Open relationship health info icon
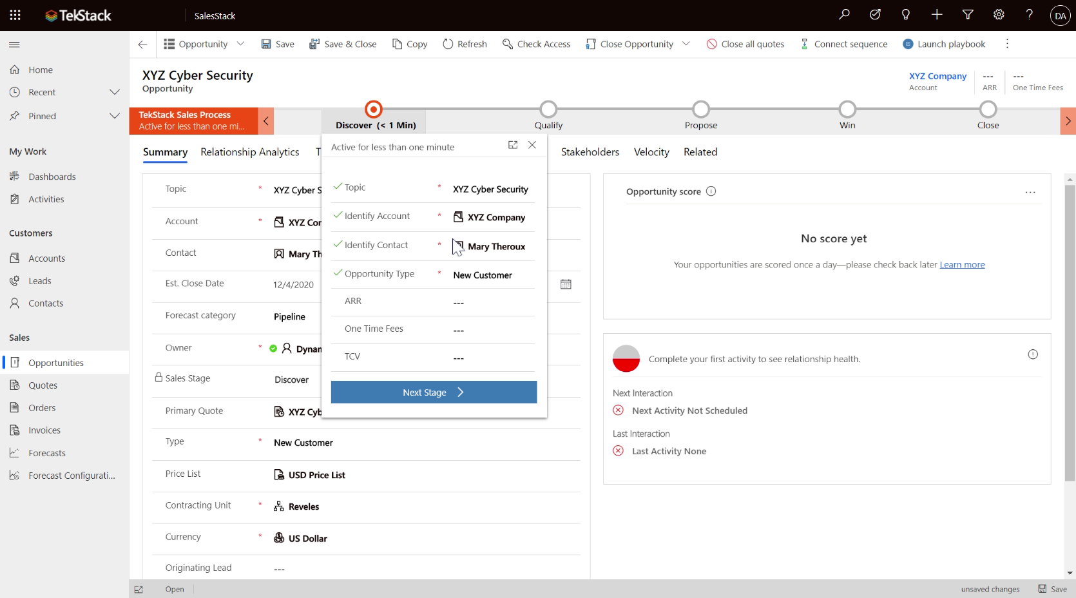The image size is (1076, 598). (1033, 354)
